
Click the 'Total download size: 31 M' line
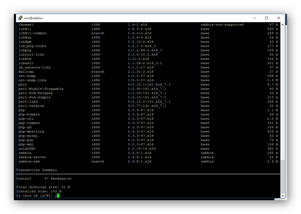click(43, 187)
